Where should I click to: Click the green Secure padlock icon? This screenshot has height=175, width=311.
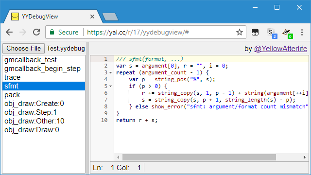52,32
